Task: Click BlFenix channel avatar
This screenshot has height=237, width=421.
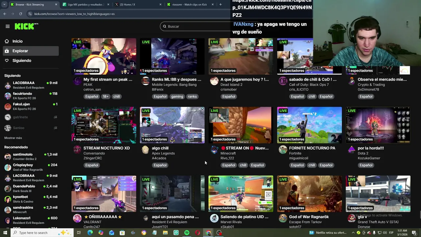Action: 146,81
